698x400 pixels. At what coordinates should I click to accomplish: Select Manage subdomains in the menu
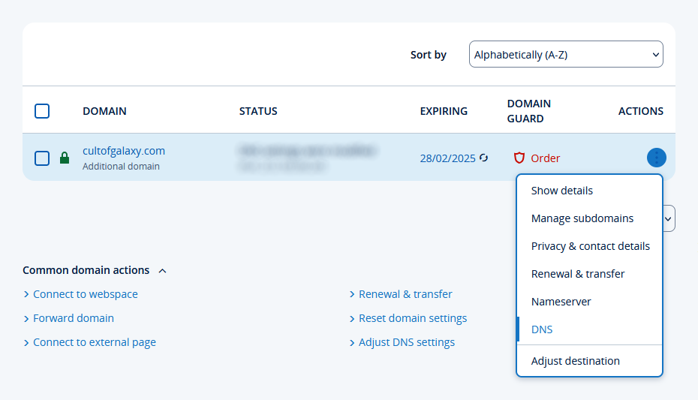[x=582, y=218]
